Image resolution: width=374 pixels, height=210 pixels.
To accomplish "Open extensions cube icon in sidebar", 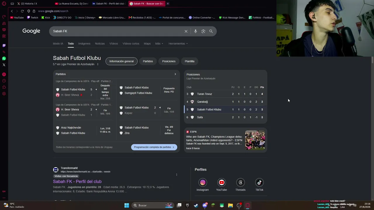I will [x=4, y=87].
